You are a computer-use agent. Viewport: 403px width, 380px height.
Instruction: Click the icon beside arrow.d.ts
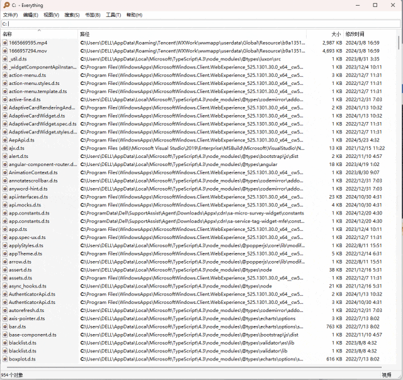5,262
